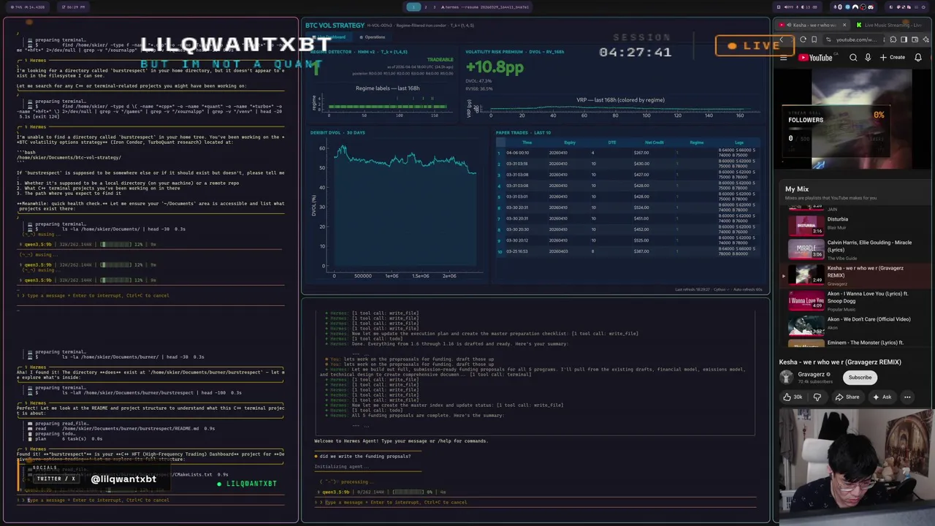The height and width of the screenshot is (526, 935).
Task: Click the browser back arrow
Action: (781, 39)
